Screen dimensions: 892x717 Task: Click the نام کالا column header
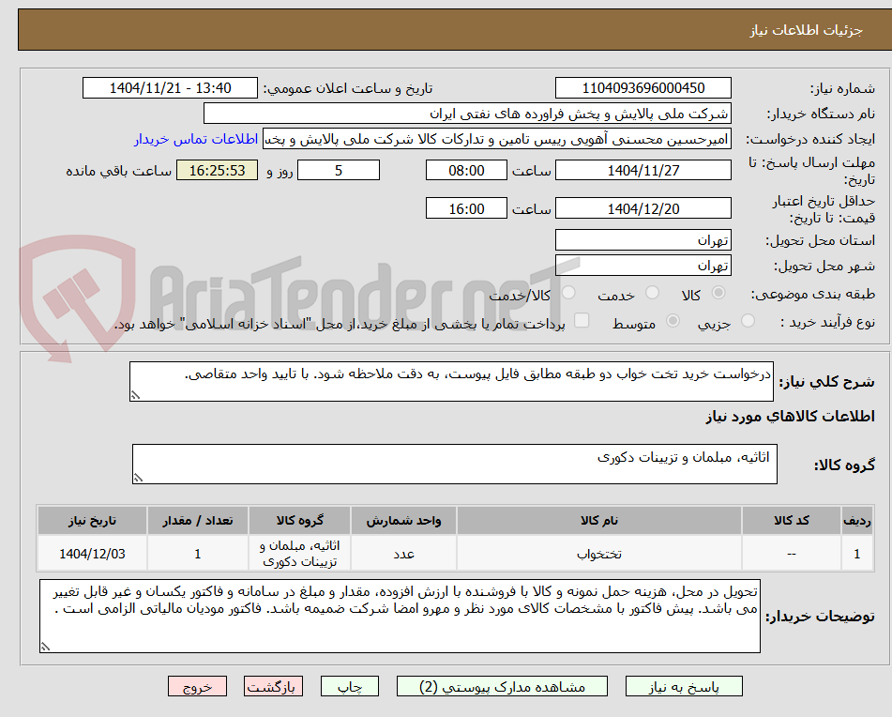599,521
